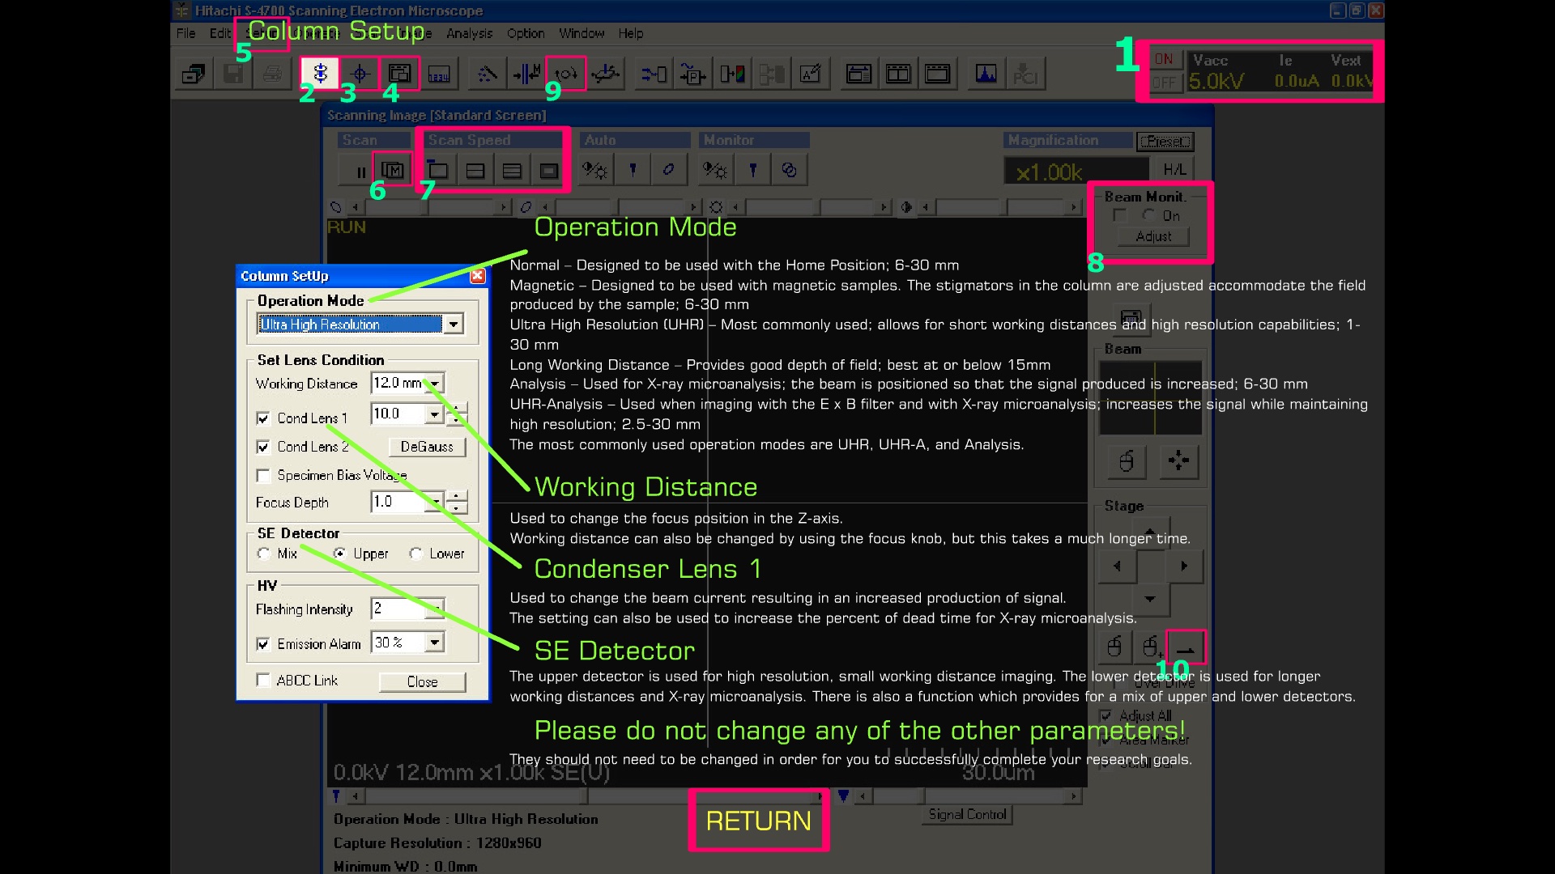
Task: Click the Signal Control button
Action: (x=967, y=814)
